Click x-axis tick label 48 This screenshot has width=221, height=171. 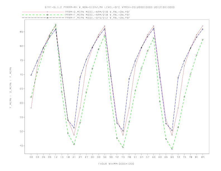[x=129, y=157]
